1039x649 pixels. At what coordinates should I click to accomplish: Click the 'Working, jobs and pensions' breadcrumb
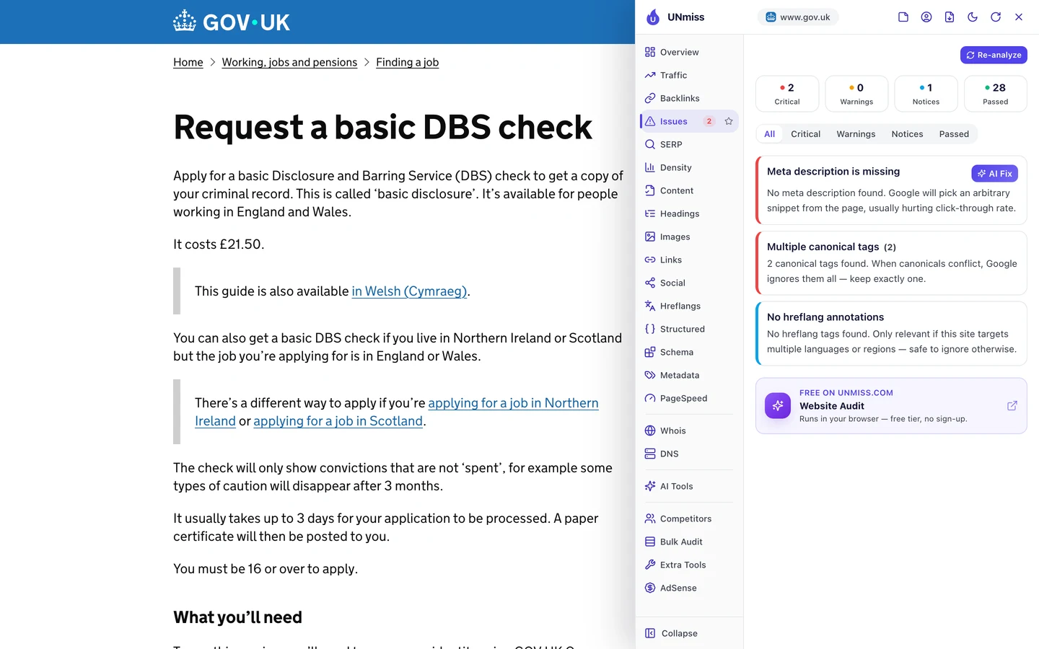coord(289,63)
